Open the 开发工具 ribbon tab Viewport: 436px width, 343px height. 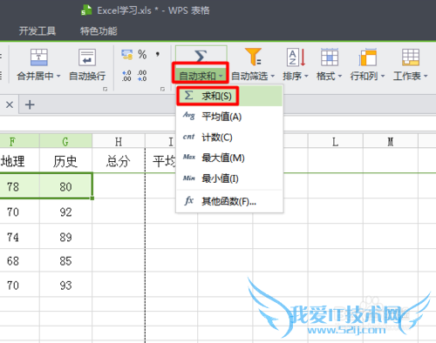37,30
